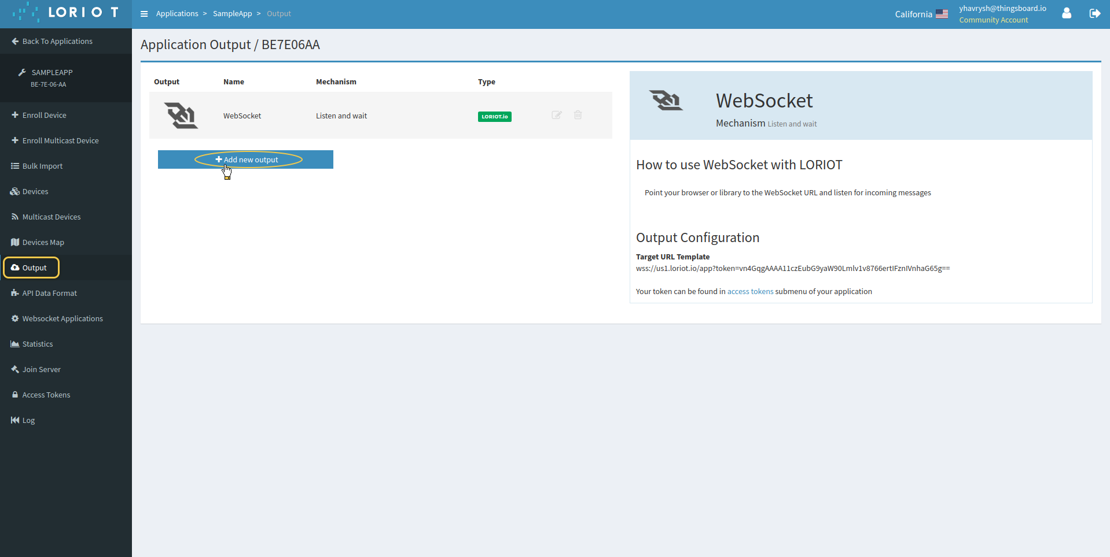Click the WebSocket logo in output row
Viewport: 1110px width, 557px height.
(181, 116)
